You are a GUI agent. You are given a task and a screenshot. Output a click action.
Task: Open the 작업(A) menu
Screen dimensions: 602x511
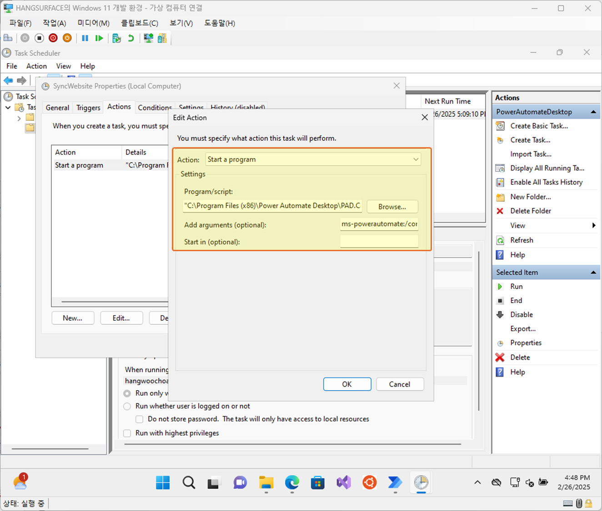(x=55, y=23)
